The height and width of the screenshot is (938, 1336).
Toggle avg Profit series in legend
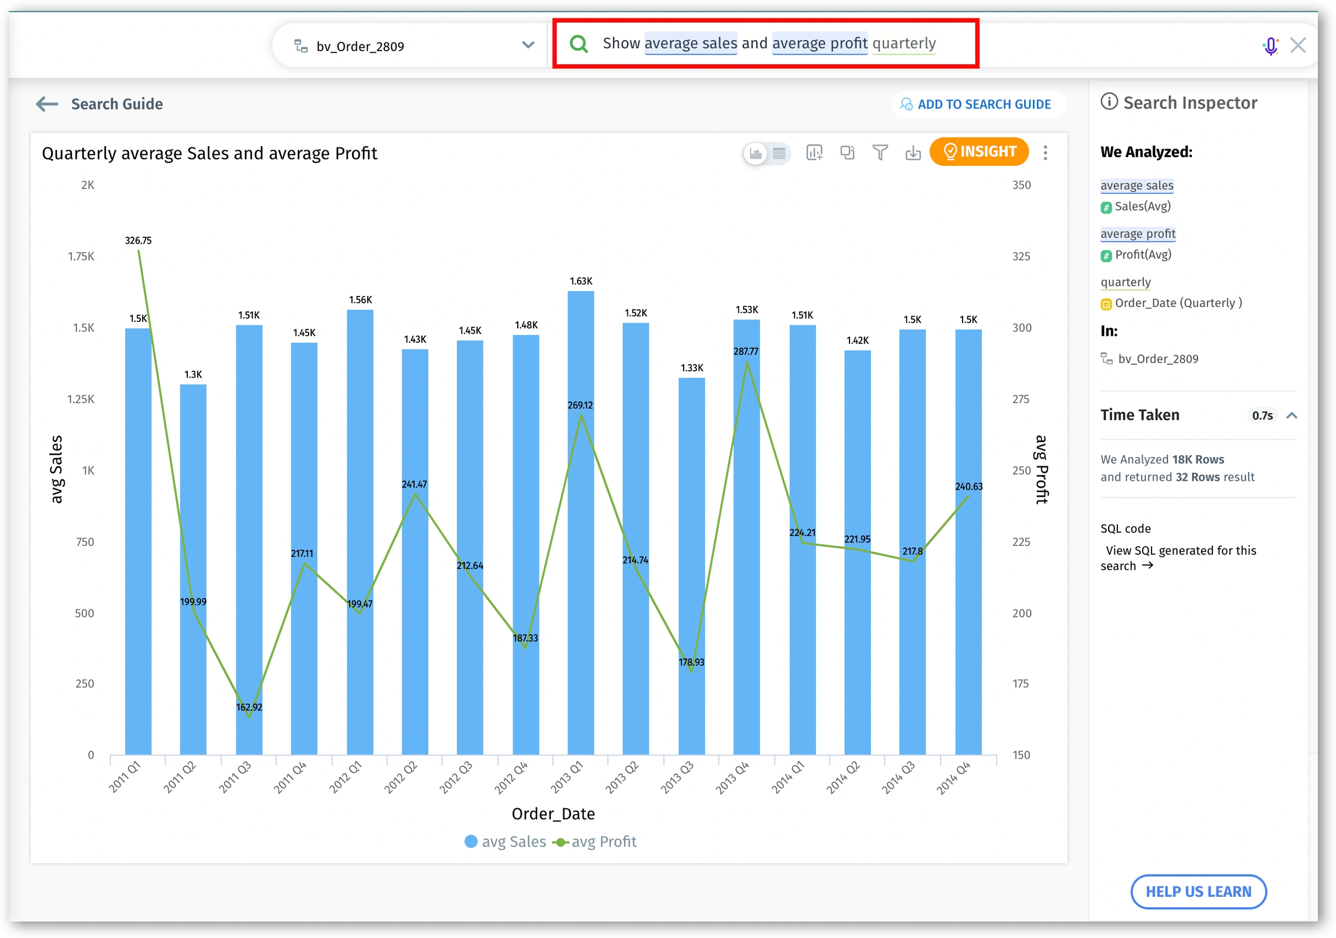(594, 842)
